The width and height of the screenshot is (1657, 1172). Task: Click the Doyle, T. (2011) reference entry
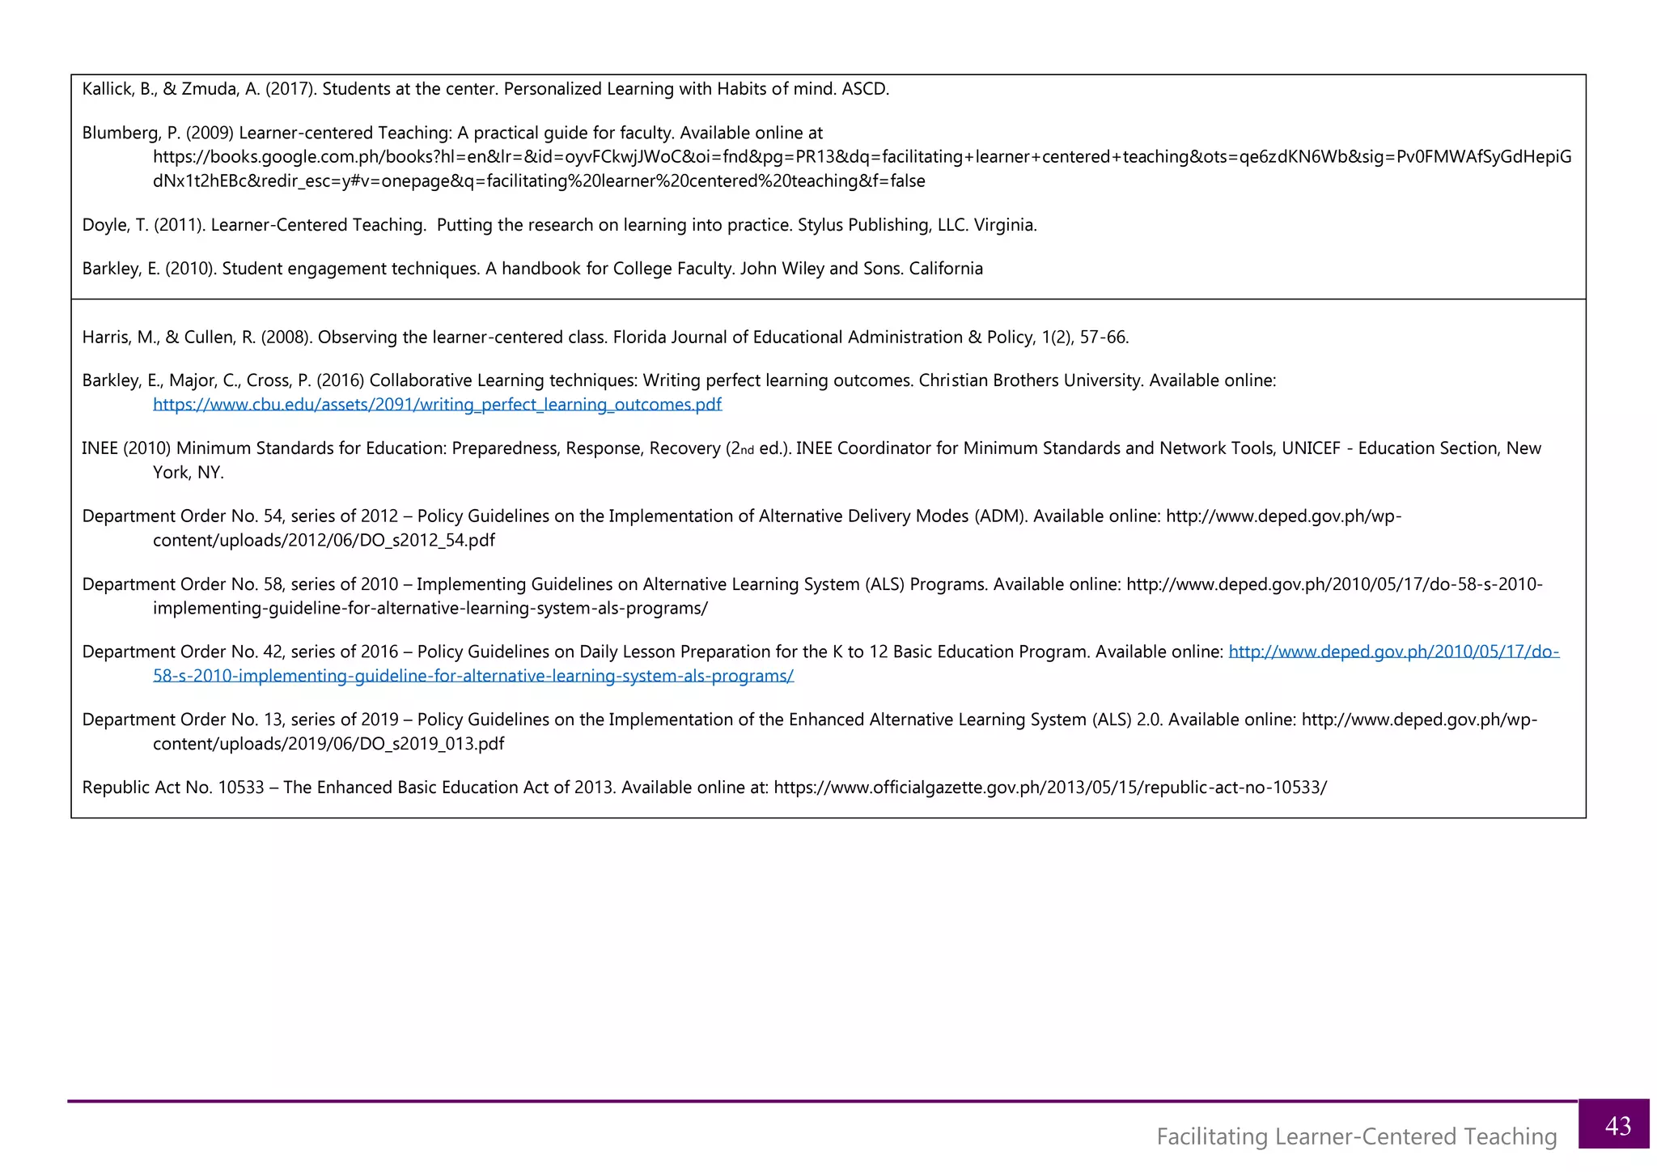point(558,225)
